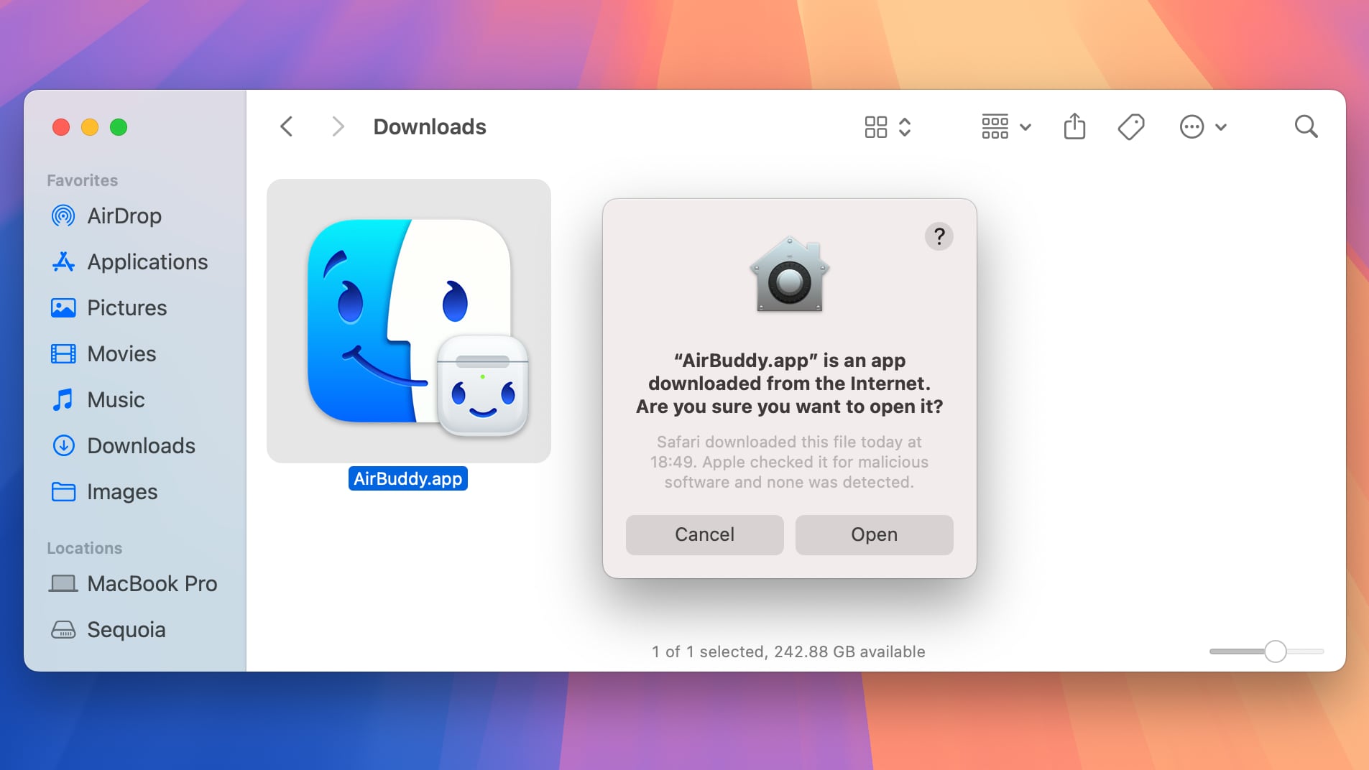This screenshot has width=1369, height=770.
Task: Click the Applications sidebar icon
Action: (63, 261)
